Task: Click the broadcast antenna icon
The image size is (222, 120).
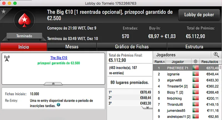Action: point(7,58)
